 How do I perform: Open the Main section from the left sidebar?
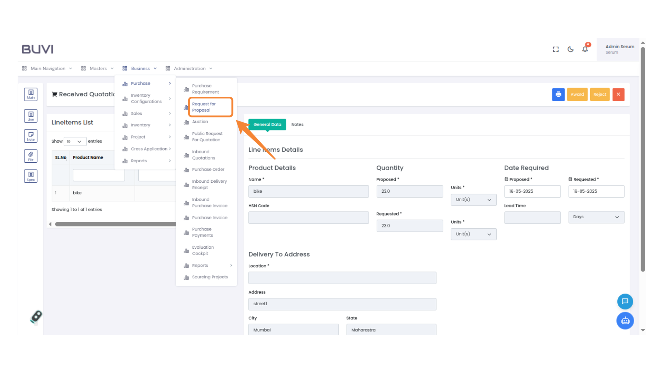[30, 94]
